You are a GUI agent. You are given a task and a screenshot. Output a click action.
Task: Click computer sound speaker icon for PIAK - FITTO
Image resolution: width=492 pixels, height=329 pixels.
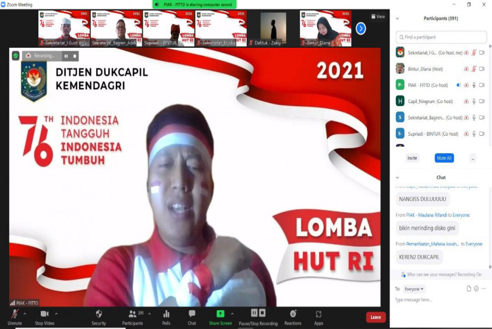458,85
